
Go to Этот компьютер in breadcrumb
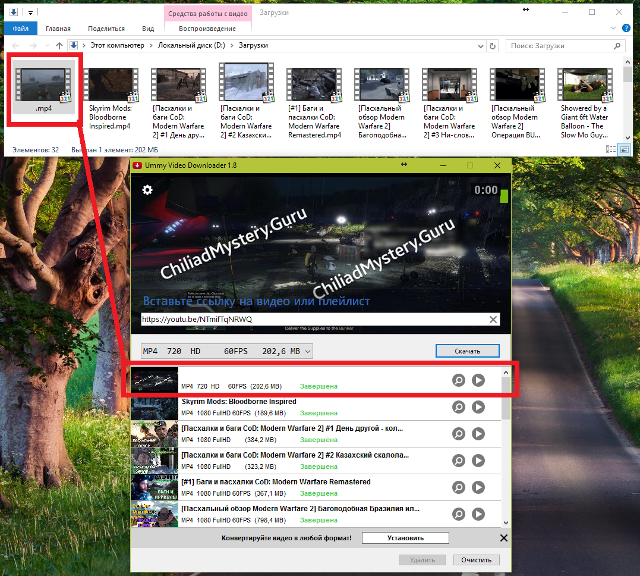117,45
